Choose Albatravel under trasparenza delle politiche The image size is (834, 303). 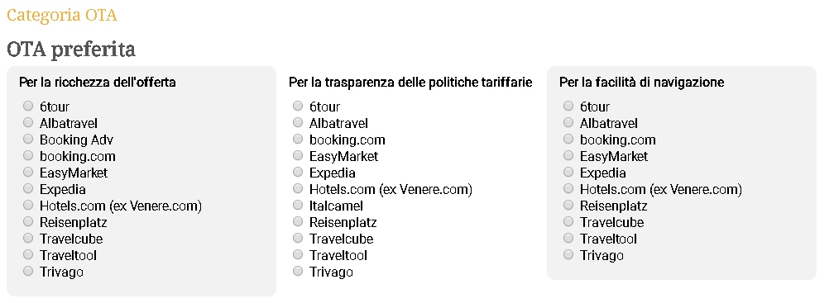(298, 122)
